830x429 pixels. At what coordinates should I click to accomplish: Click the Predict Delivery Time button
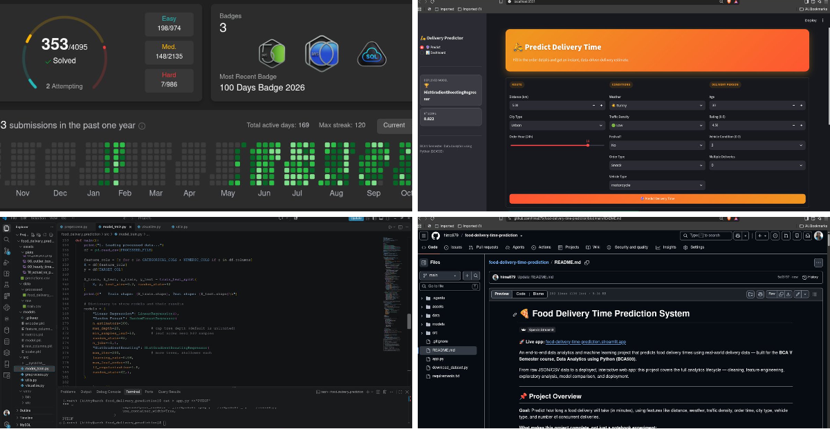(657, 198)
